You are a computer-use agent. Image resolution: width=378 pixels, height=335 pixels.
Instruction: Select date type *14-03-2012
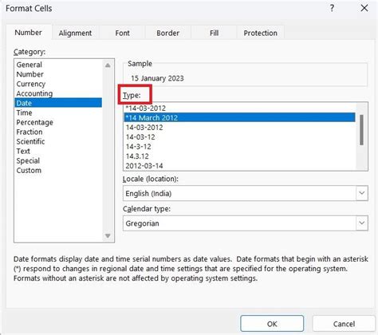coord(240,108)
